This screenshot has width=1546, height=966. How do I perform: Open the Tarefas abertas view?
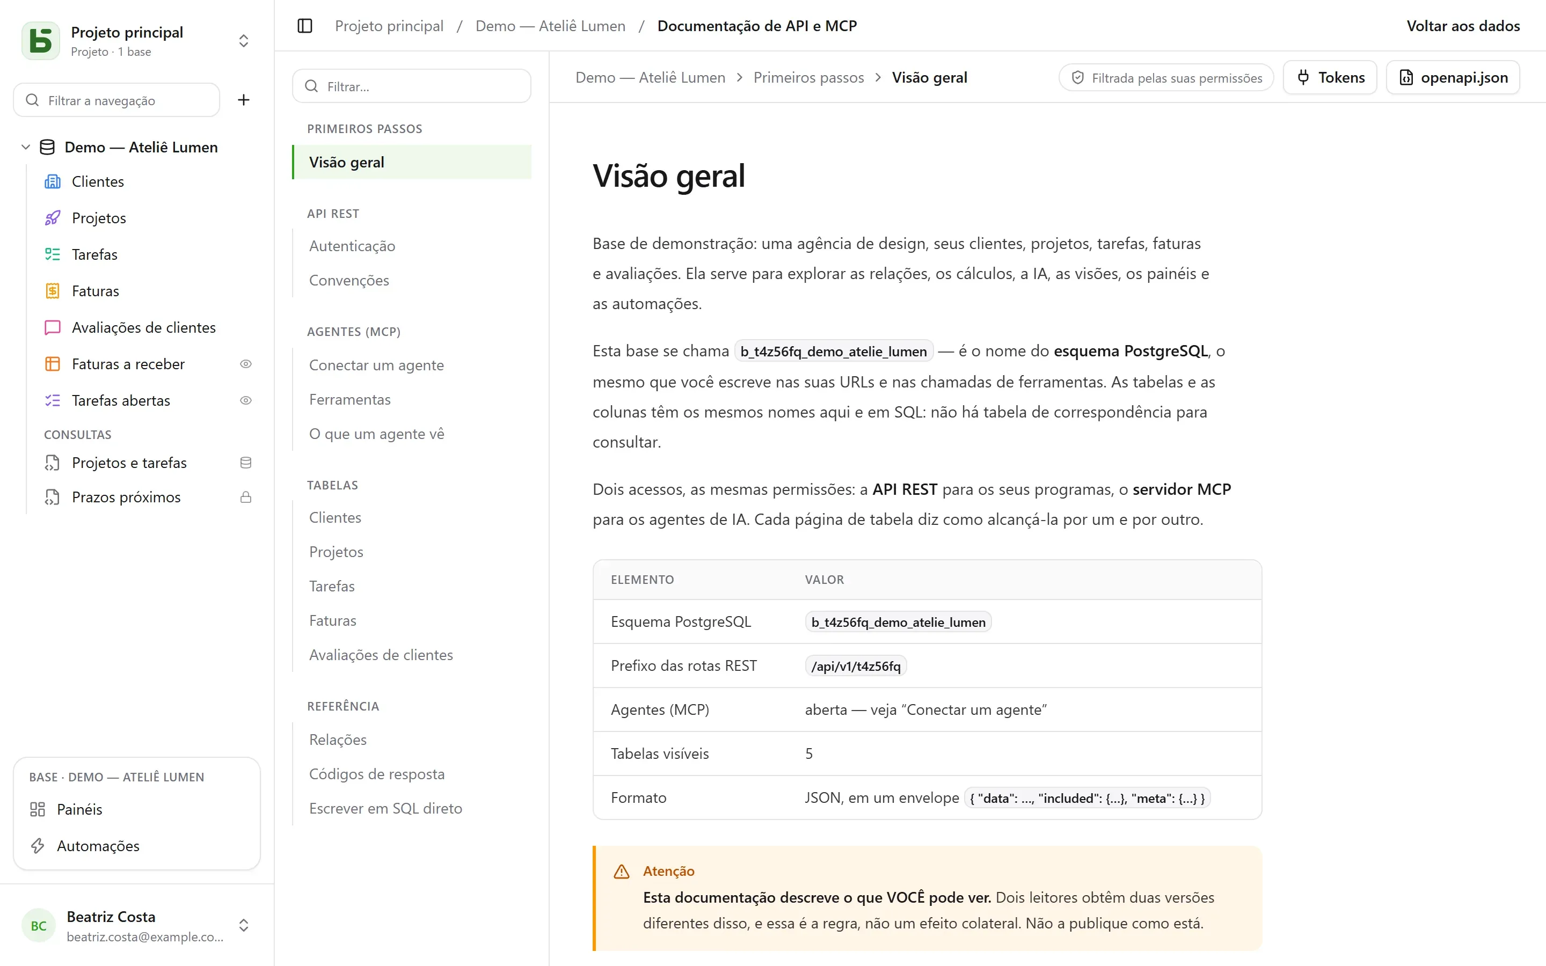tap(121, 400)
